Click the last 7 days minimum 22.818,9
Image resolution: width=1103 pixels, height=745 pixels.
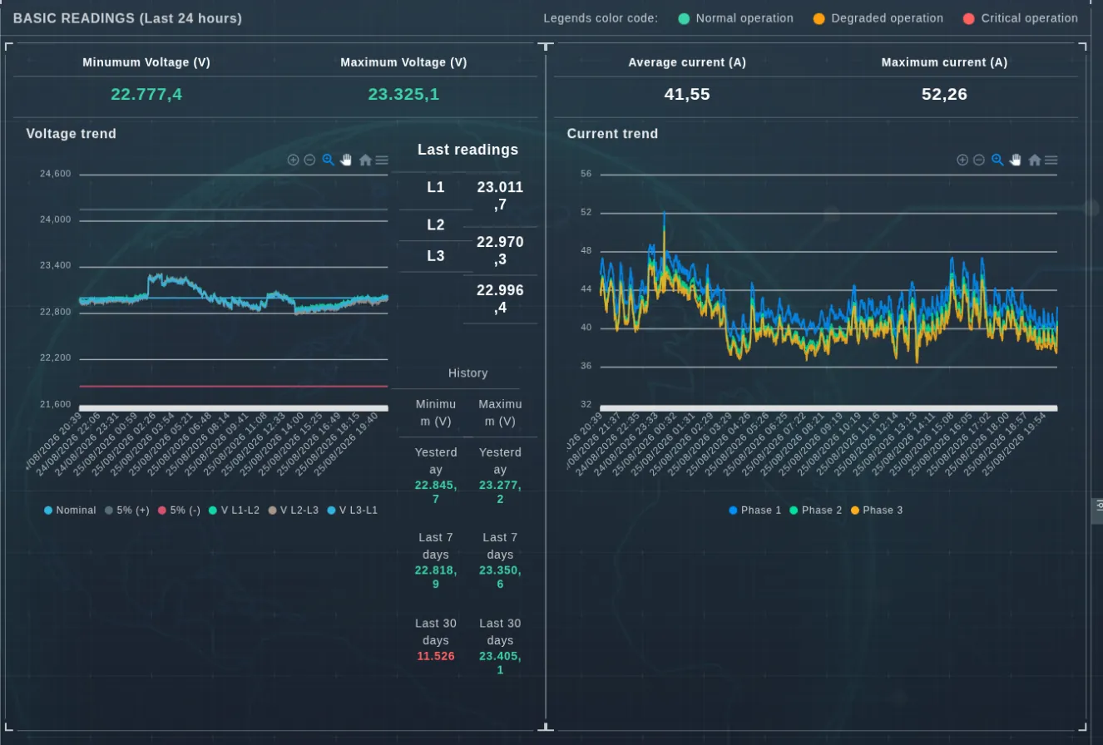tap(436, 577)
